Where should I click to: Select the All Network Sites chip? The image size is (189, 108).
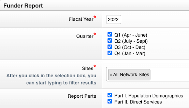[x=131, y=75]
